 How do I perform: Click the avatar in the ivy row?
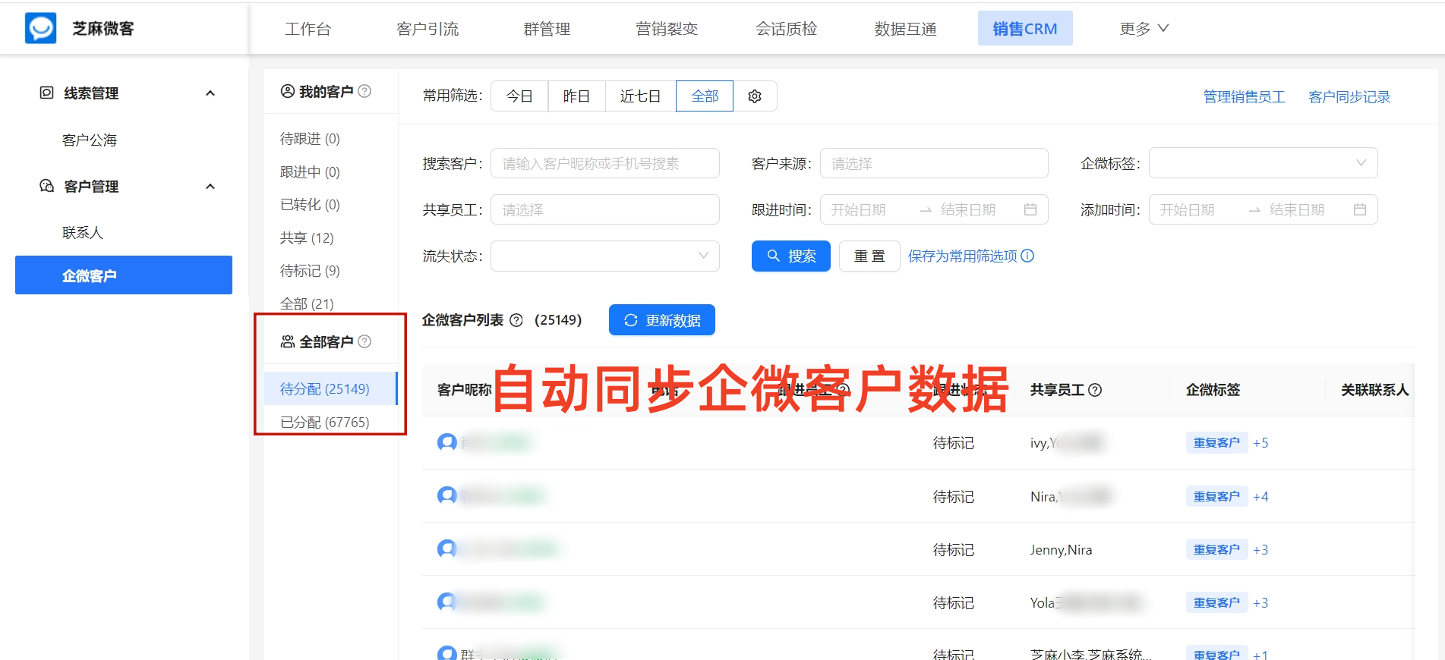click(x=447, y=442)
